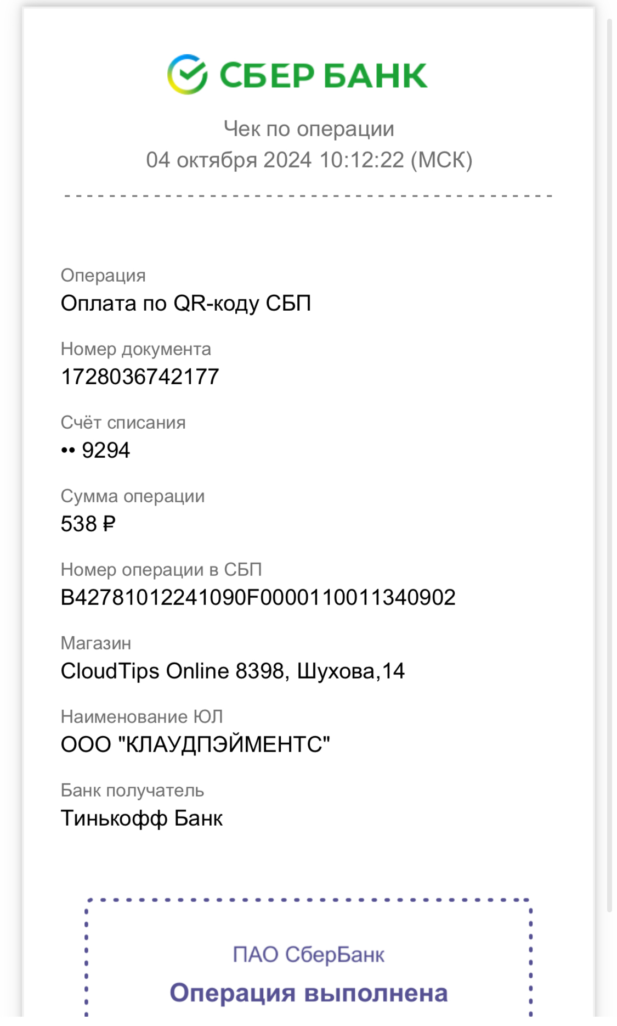This screenshot has width=617, height=1026.
Task: Click the Оплата по QR-коду СБП value
Action: pos(186,303)
